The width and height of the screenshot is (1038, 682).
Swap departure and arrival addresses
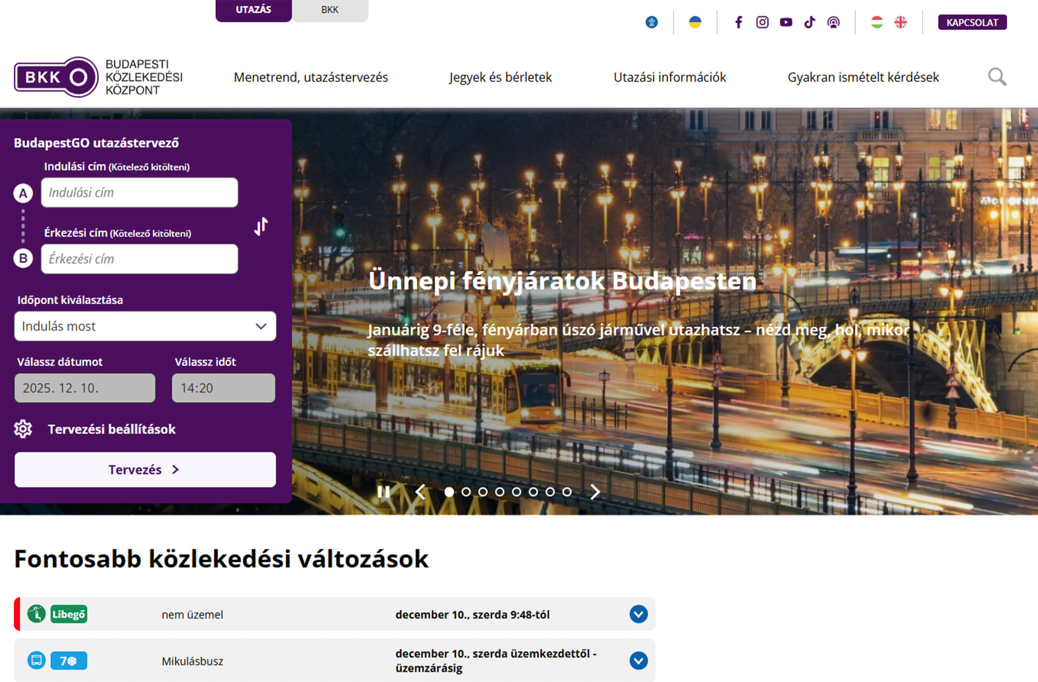[x=261, y=226]
